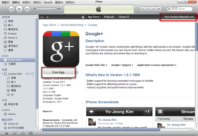The width and height of the screenshot is (198, 136).
Task: Open the Google Web Site link
Action: (x=96, y=65)
